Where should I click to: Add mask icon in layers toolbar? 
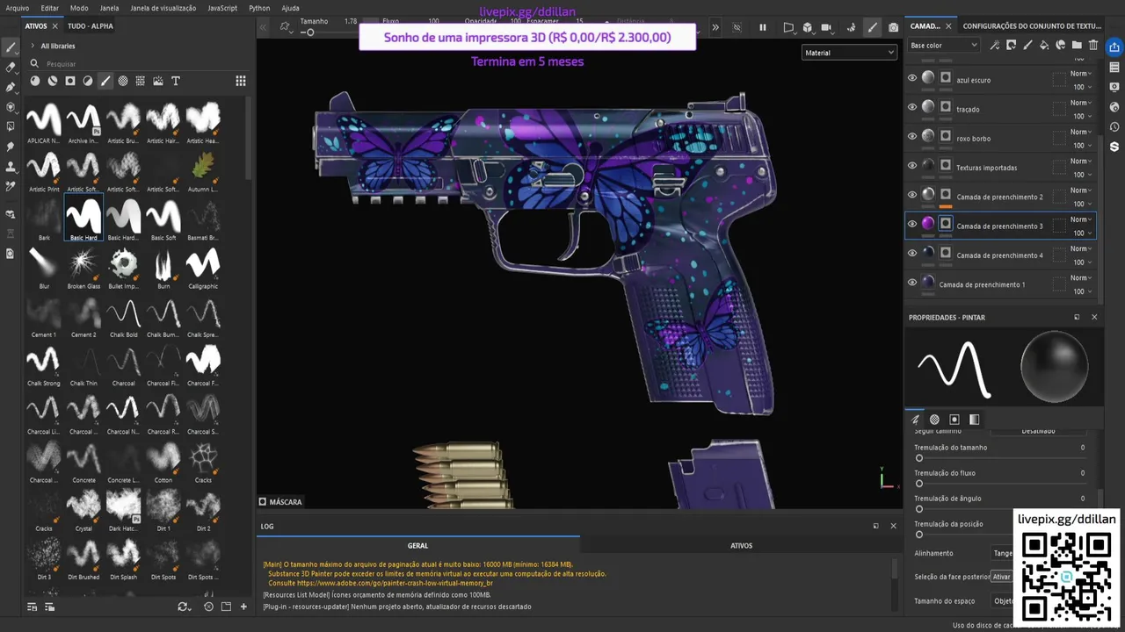click(x=1012, y=45)
